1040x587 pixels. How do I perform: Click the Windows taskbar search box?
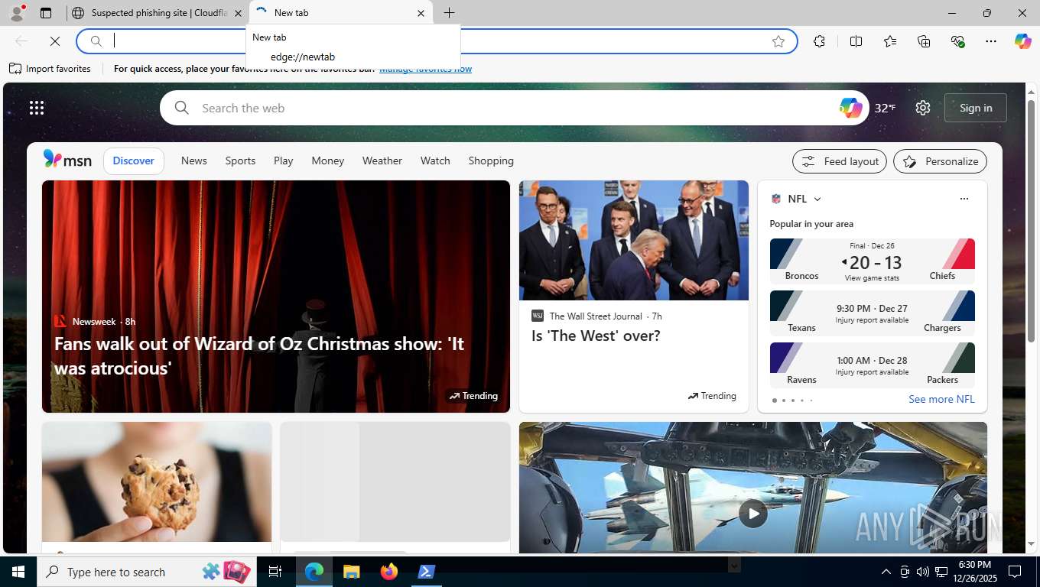[x=147, y=572]
